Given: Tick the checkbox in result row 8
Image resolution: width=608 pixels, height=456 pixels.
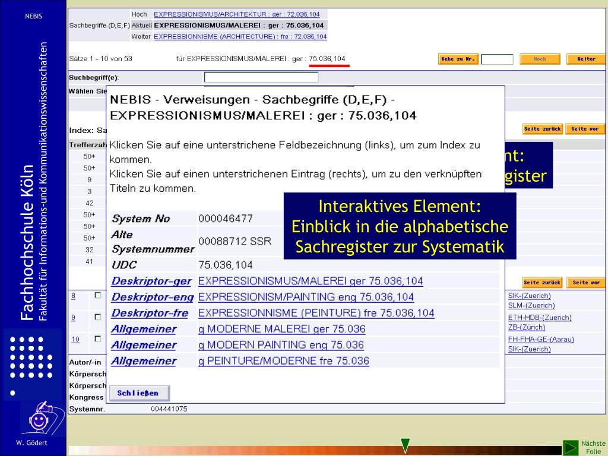Looking at the screenshot, I should coord(98,296).
